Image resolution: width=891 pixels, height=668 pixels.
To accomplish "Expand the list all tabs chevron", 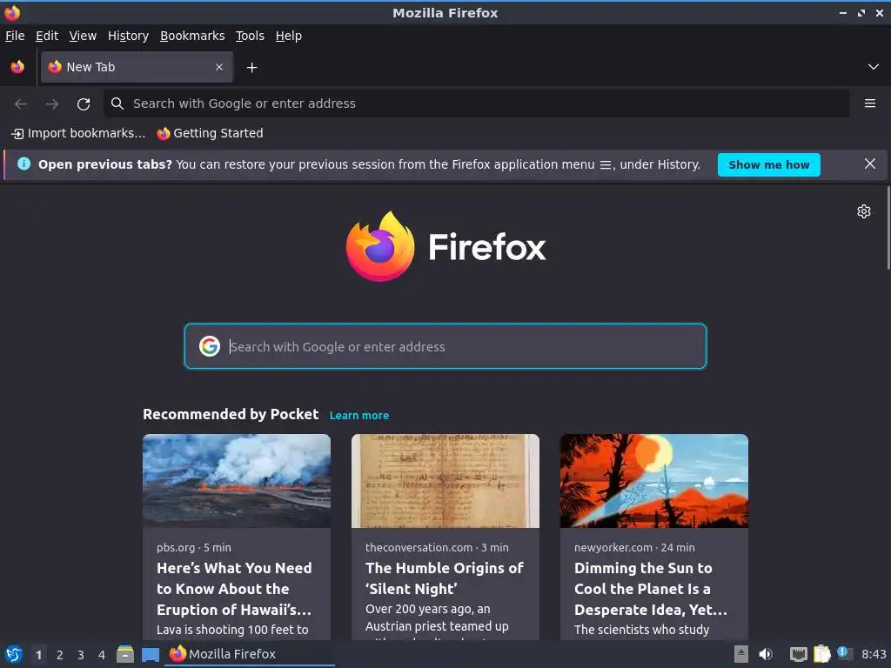I will click(x=874, y=67).
